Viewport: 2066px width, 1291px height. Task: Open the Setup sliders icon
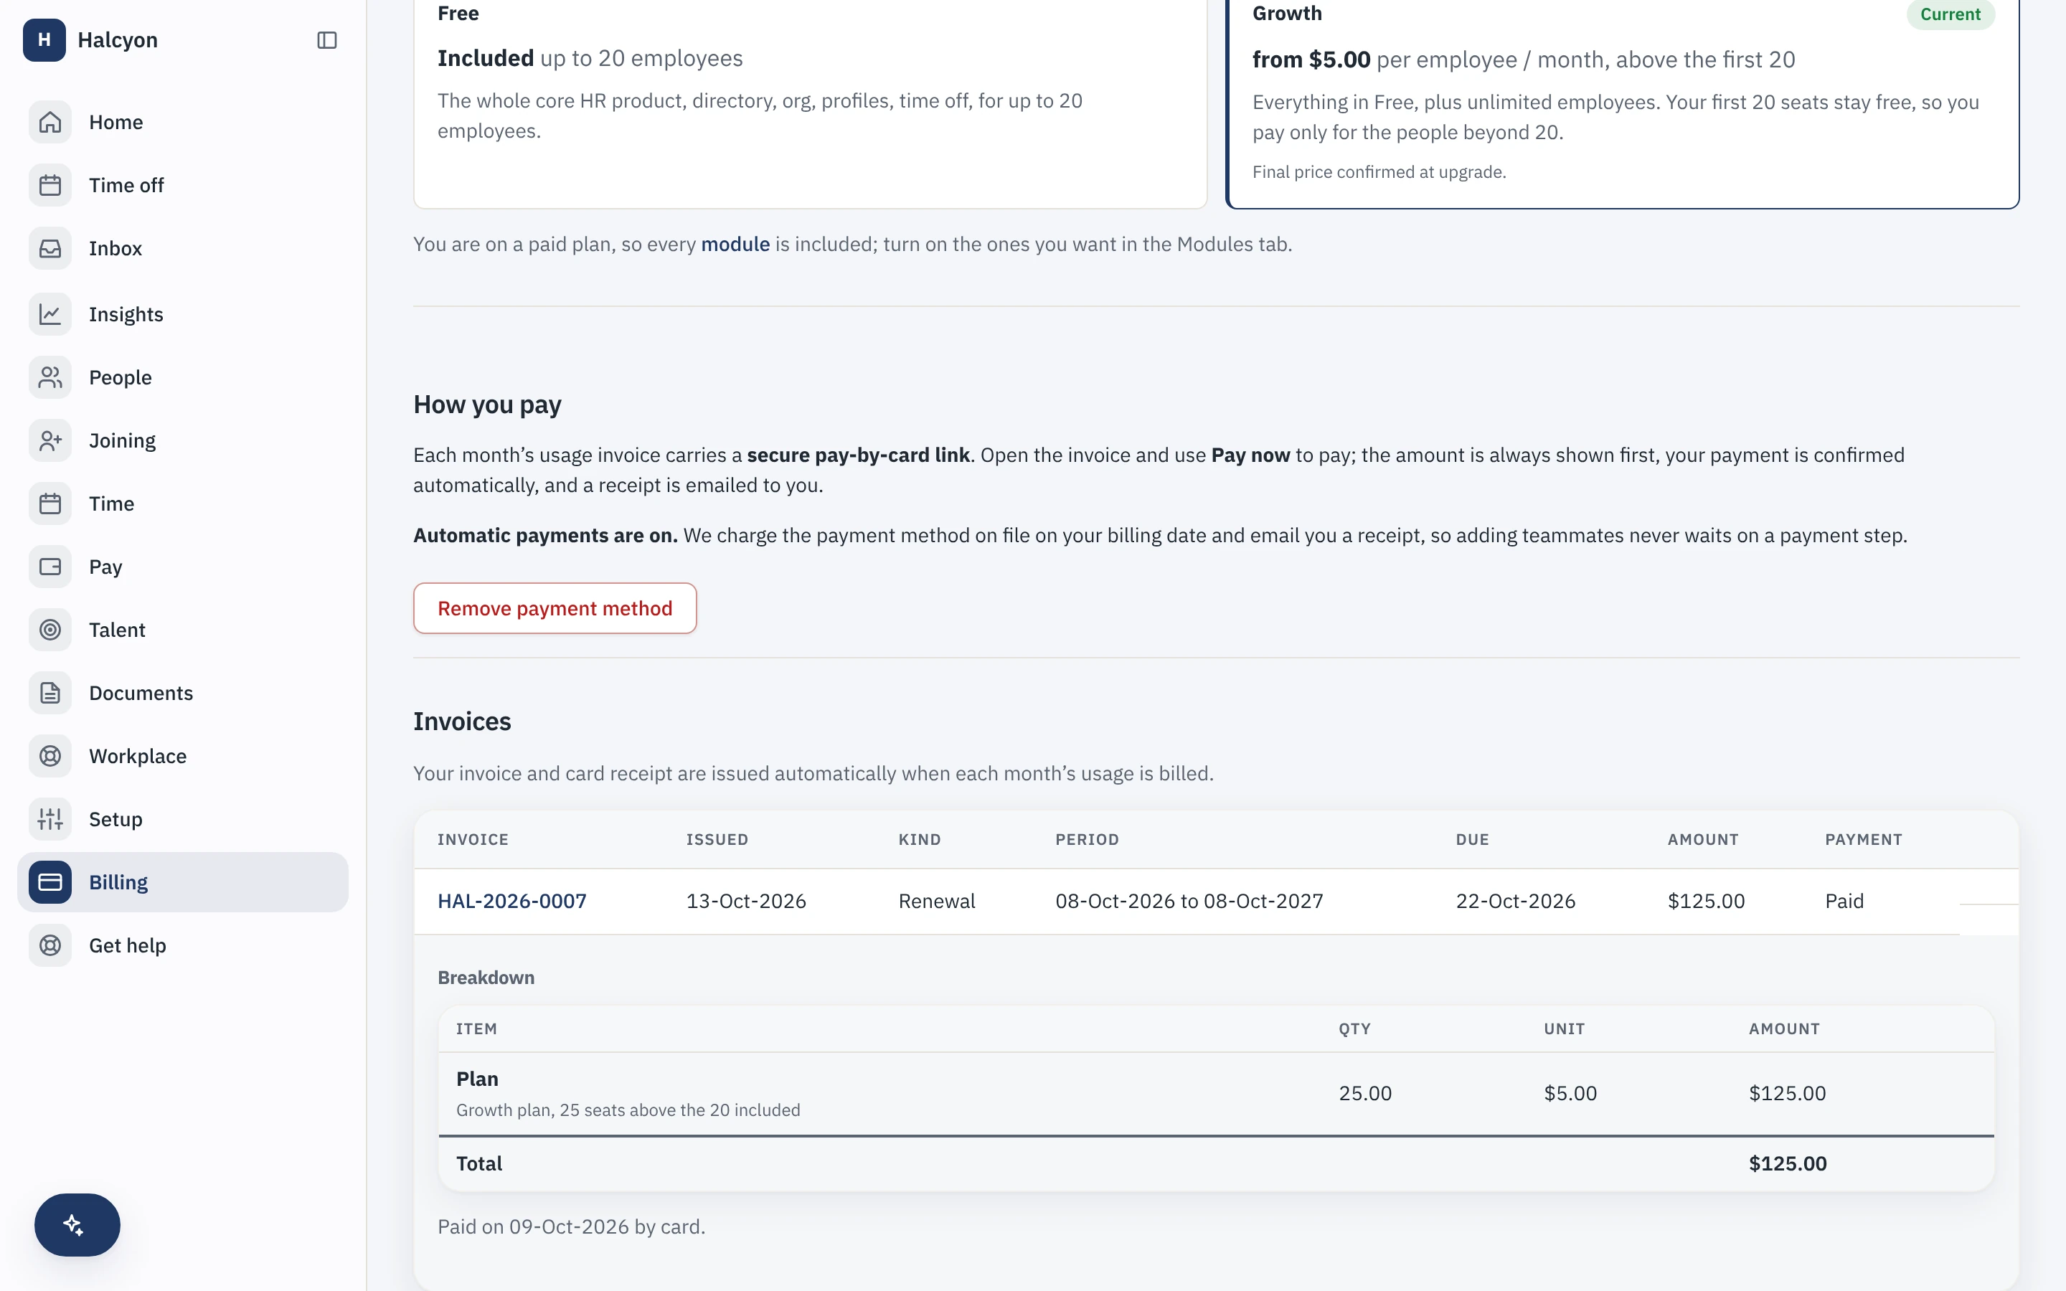[x=50, y=820]
